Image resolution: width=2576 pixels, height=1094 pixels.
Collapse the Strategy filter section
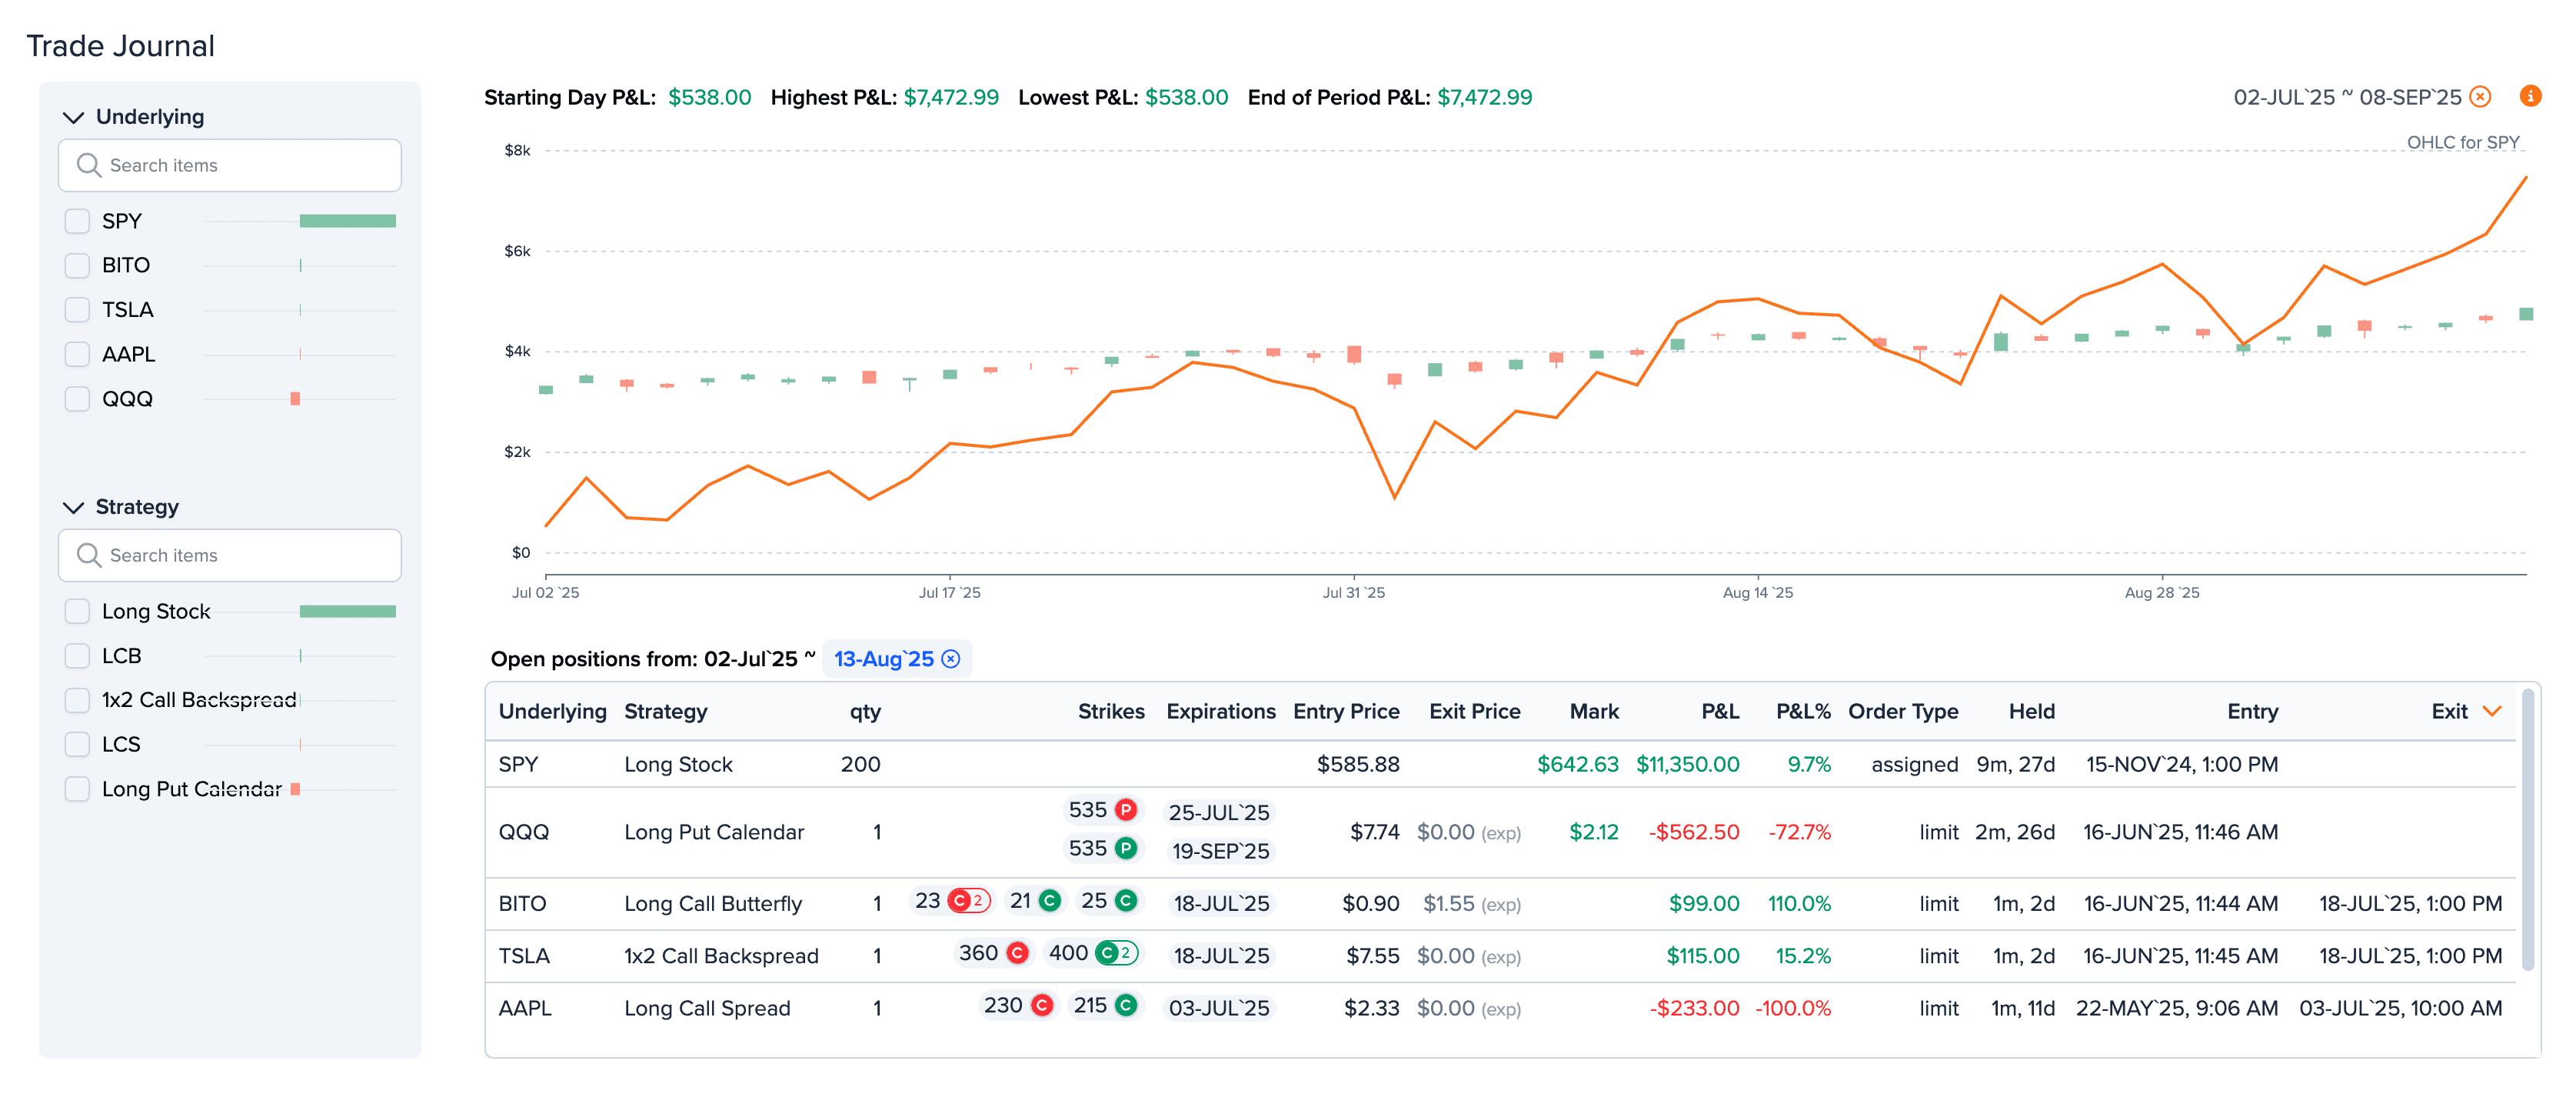(x=73, y=508)
